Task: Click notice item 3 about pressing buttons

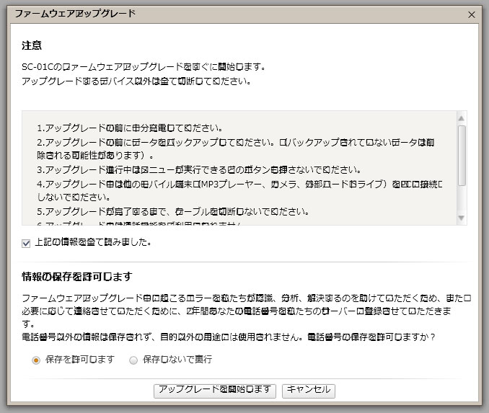Action: [198, 169]
